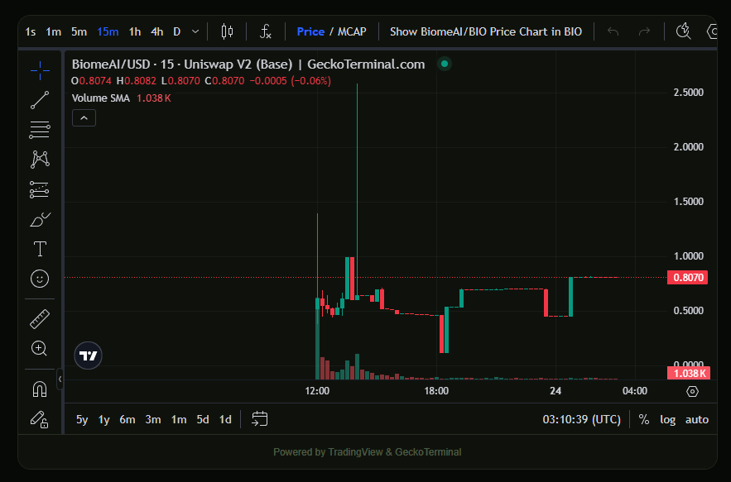The width and height of the screenshot is (731, 482).
Task: Click the TradingView logo badge
Action: [88, 356]
